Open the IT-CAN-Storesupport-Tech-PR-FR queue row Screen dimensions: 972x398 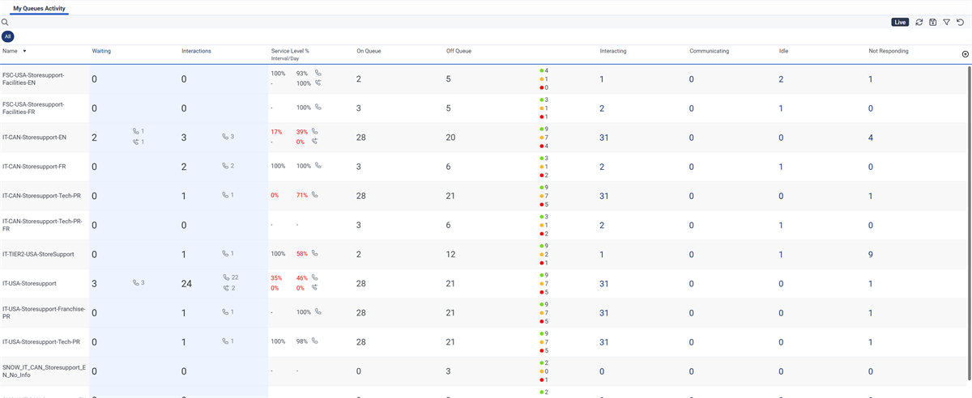click(42, 225)
